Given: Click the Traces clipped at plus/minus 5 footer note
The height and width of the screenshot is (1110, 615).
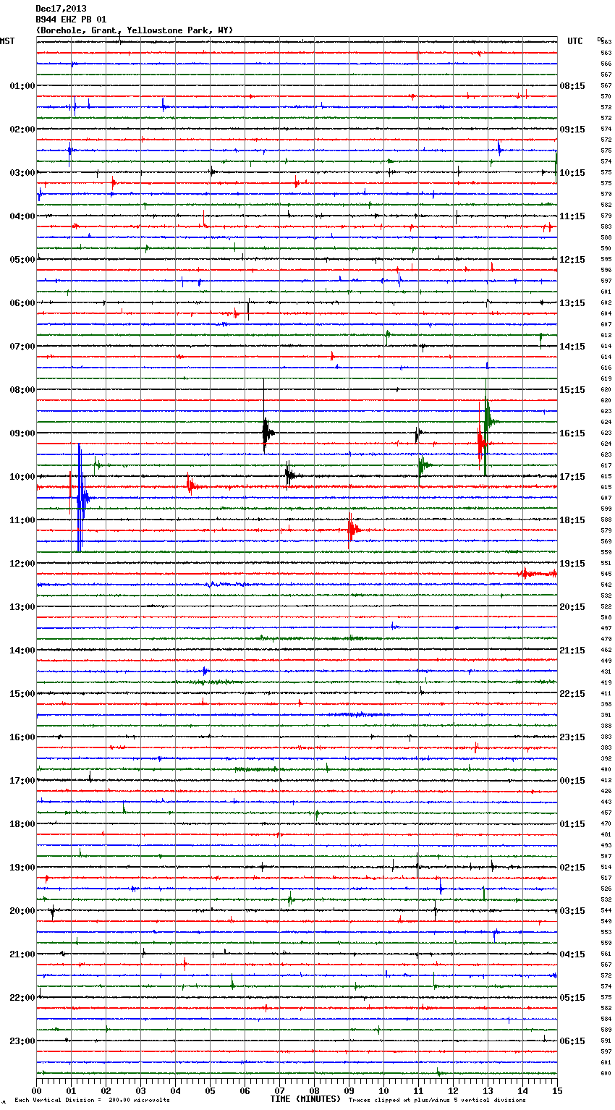Looking at the screenshot, I should pos(437,1101).
